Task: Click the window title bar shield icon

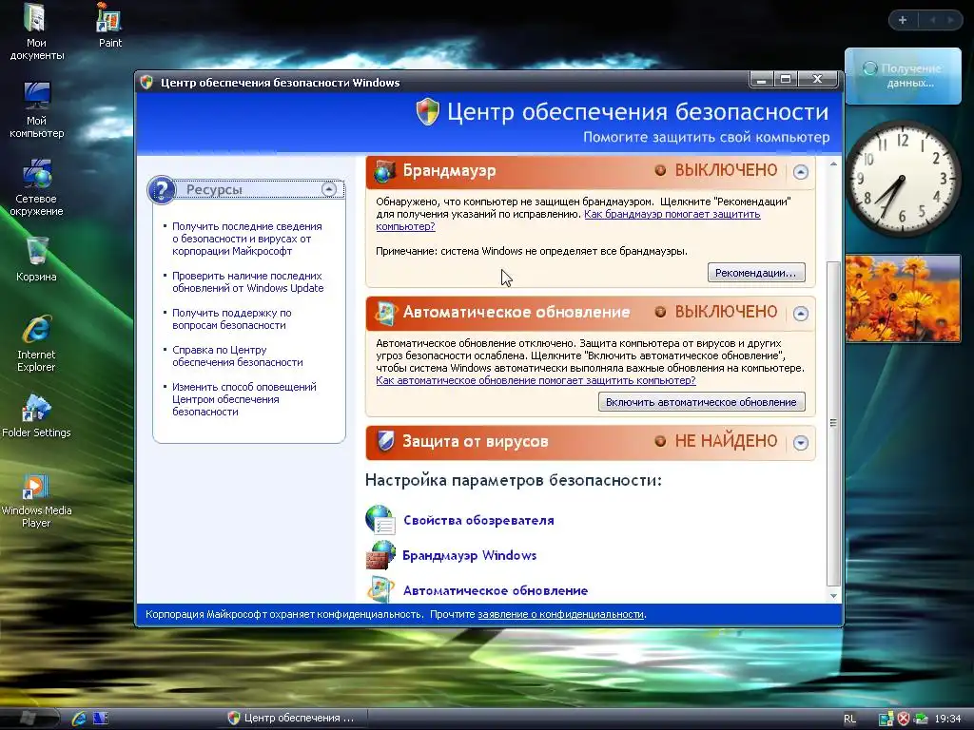Action: point(146,82)
